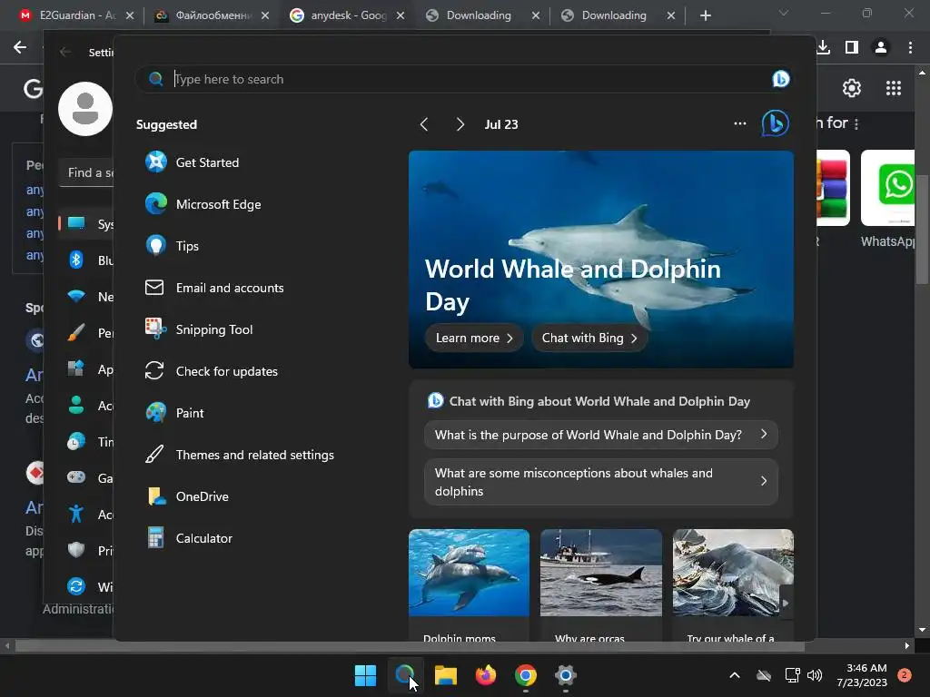This screenshot has height=697, width=930.
Task: Show hidden system tray icons
Action: click(x=734, y=675)
